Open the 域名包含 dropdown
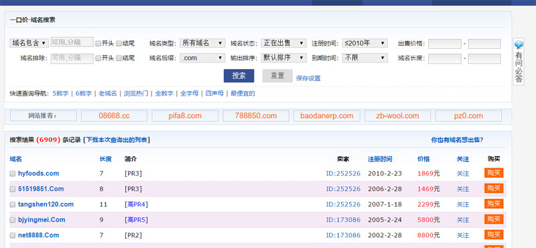Viewport: 536px width, 248px height. (x=29, y=43)
